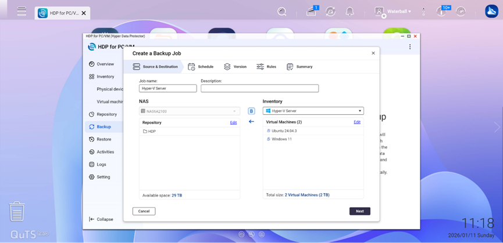Select the Windows 11 virtual machine
This screenshot has width=503, height=243.
click(x=281, y=139)
